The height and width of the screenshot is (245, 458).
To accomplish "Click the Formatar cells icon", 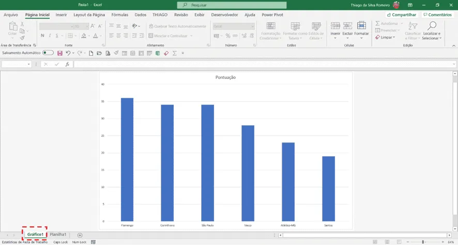I will pos(361,26).
